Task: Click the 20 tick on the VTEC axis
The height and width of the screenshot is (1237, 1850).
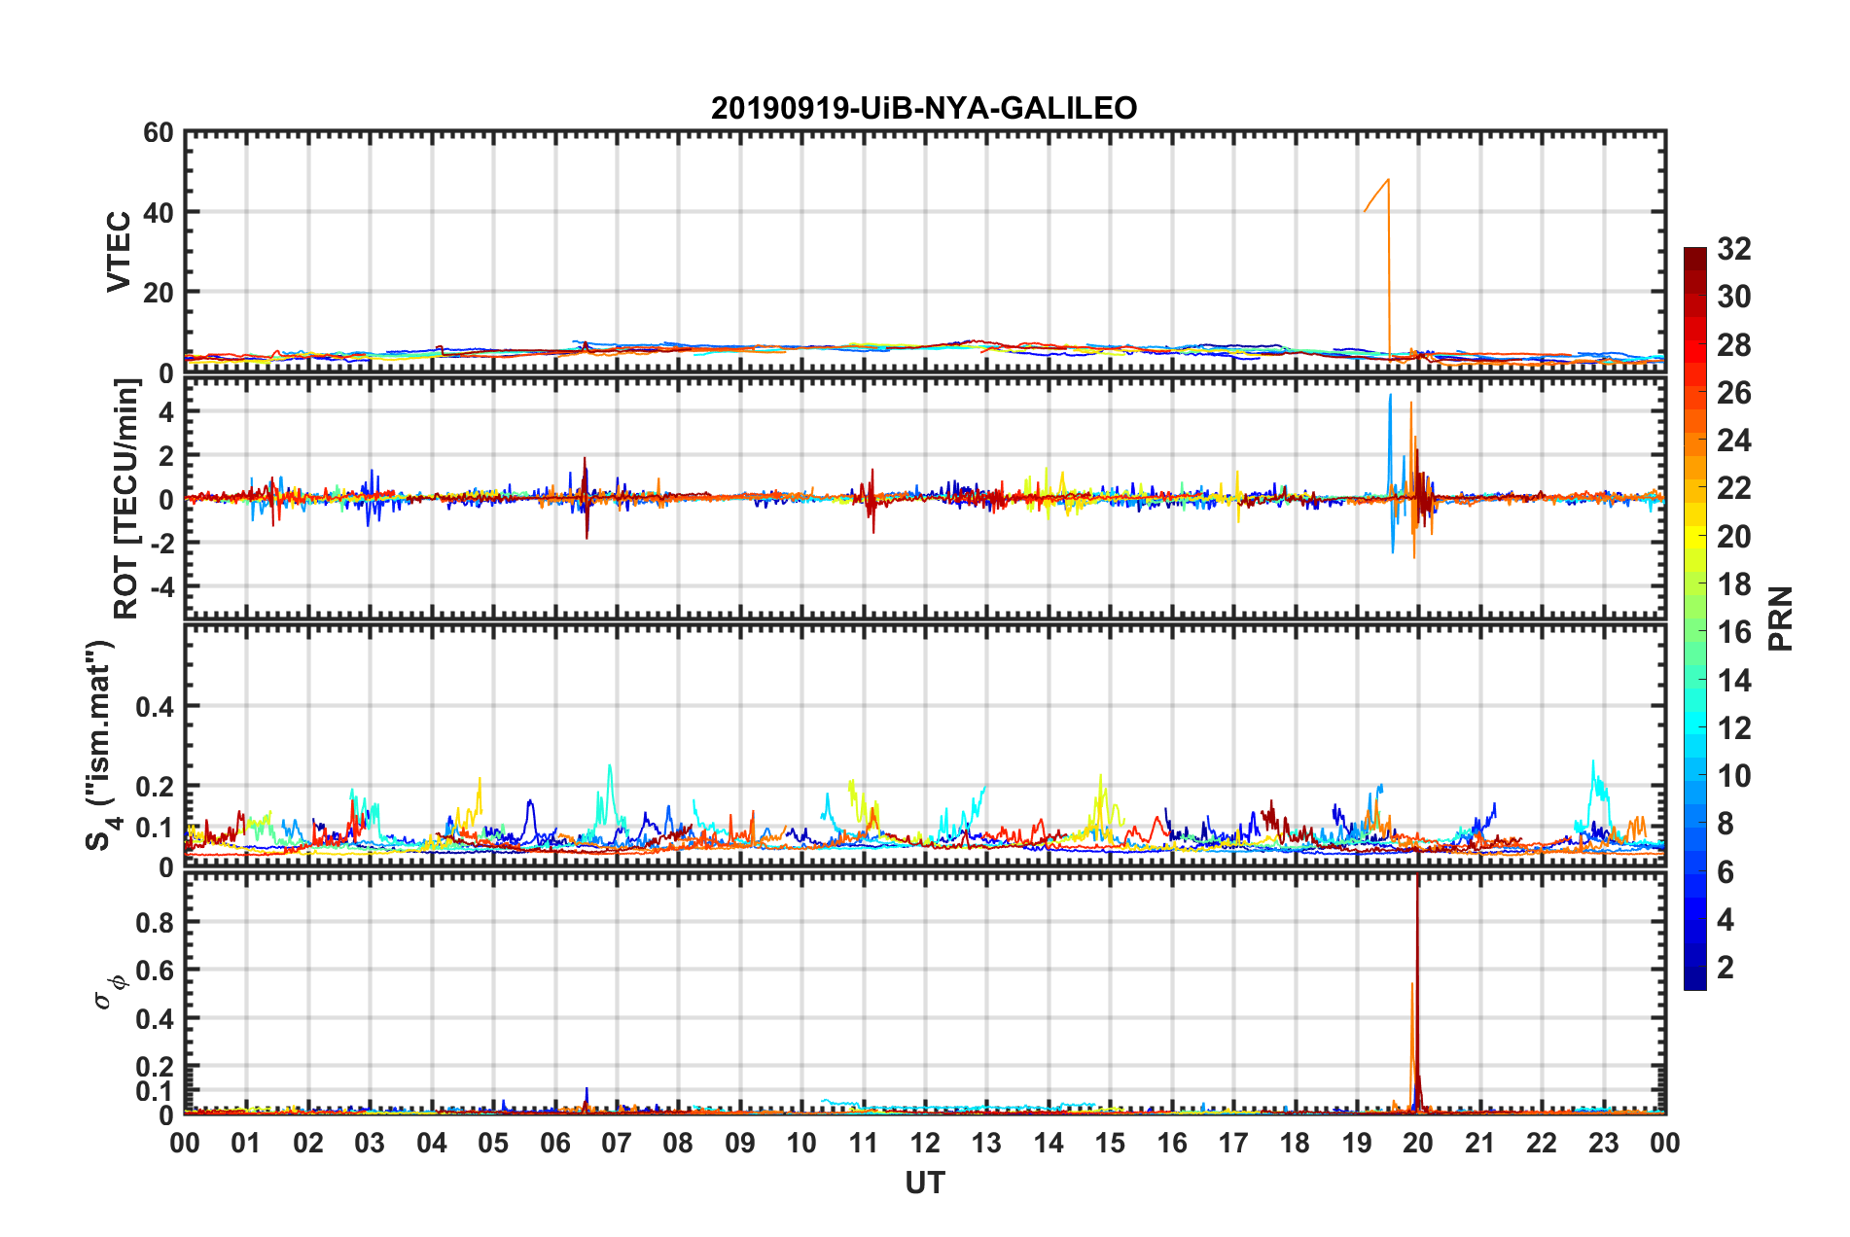Action: point(159,292)
